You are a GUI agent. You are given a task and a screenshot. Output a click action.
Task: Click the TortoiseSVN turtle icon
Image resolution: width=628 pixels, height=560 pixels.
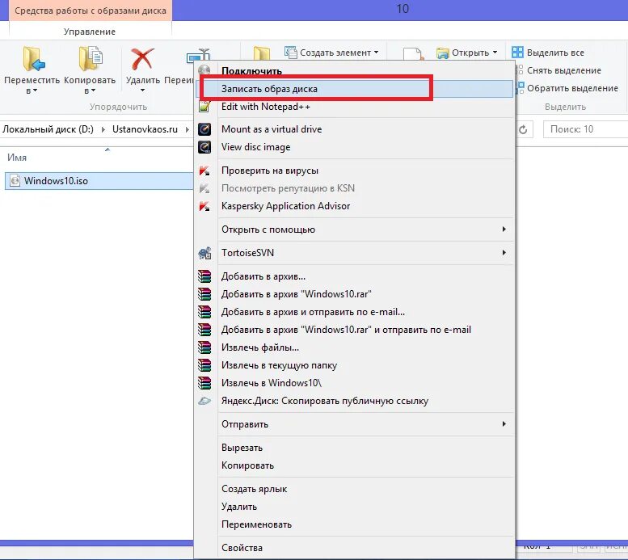click(204, 253)
